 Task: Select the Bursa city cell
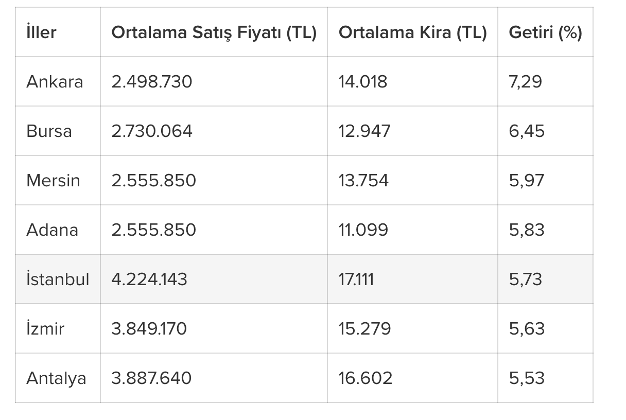click(x=49, y=131)
